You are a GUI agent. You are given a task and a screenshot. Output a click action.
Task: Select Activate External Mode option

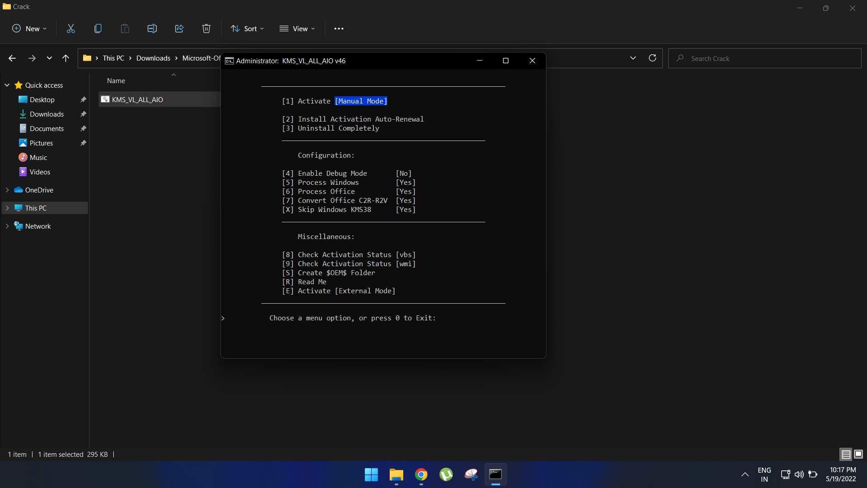pyautogui.click(x=339, y=291)
